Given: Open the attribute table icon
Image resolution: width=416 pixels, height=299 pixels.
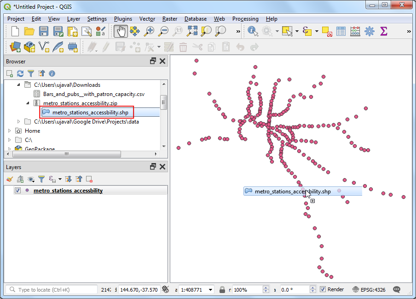Looking at the screenshot, I should [341, 31].
